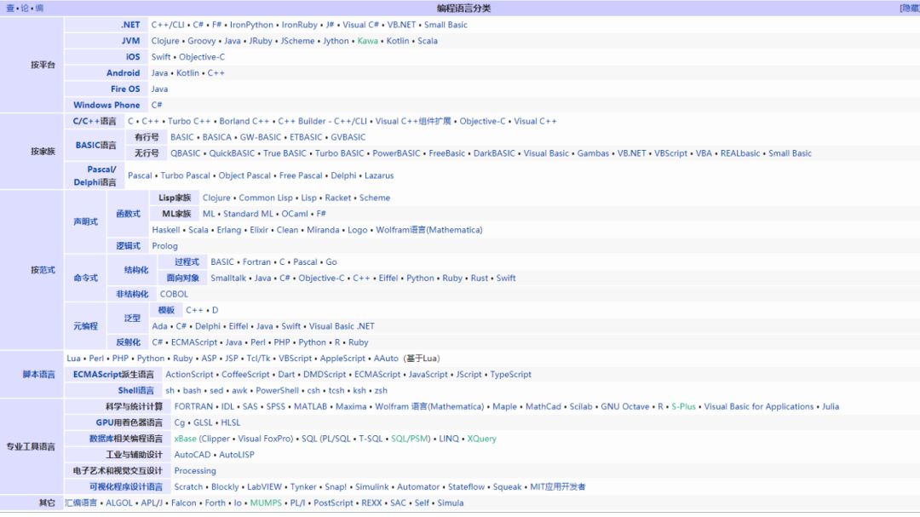Open the Tcl/Tk link

[x=258, y=359]
